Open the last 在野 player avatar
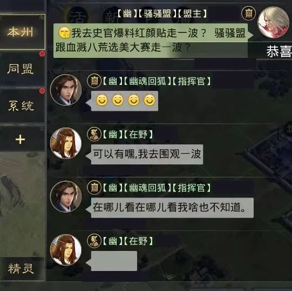292x291 pixels. pos(66,250)
